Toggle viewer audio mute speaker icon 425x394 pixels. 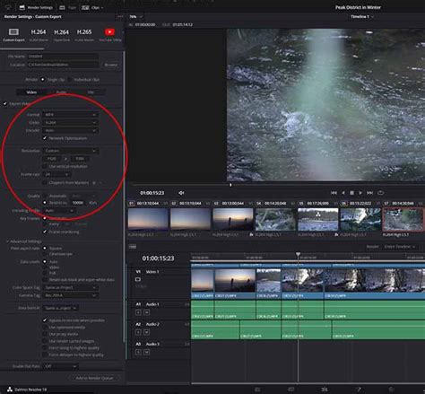(181, 193)
